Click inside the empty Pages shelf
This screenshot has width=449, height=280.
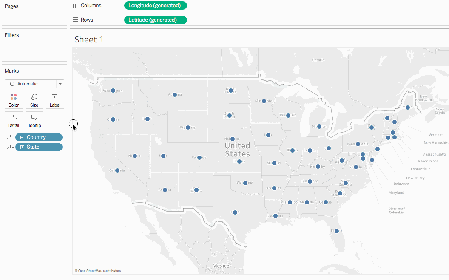(34, 15)
